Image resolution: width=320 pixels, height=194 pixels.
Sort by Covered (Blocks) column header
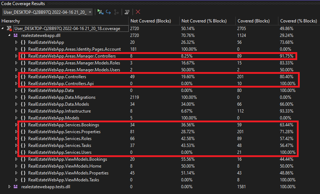coord(257,21)
